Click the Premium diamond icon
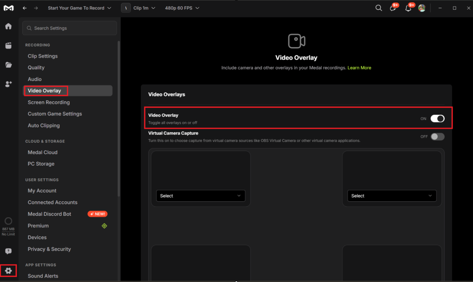The height and width of the screenshot is (282, 473). (104, 226)
